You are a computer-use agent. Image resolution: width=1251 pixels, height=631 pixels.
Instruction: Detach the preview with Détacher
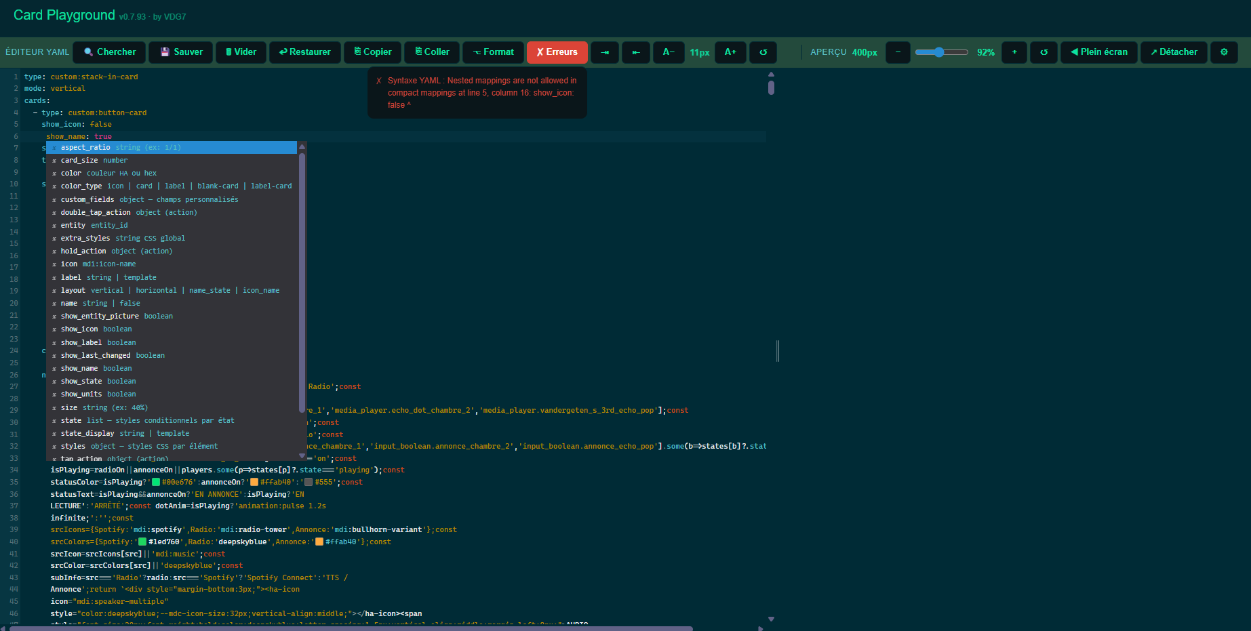click(1173, 52)
